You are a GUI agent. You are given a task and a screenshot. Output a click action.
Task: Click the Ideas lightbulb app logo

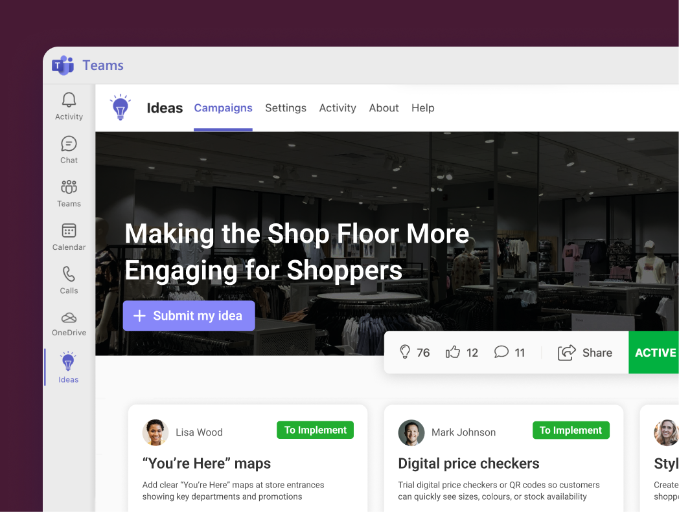click(x=121, y=107)
